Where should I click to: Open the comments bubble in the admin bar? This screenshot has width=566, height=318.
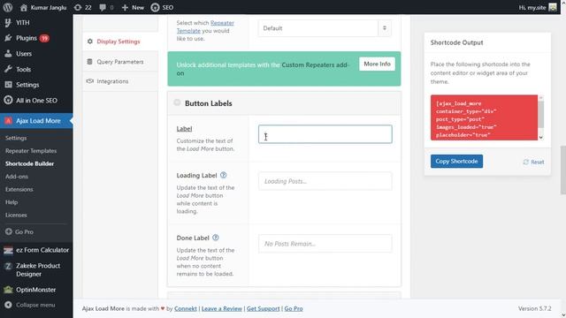106,7
